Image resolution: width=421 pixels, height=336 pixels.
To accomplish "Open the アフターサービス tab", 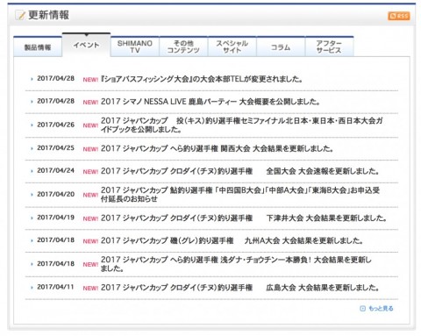I will tap(329, 46).
